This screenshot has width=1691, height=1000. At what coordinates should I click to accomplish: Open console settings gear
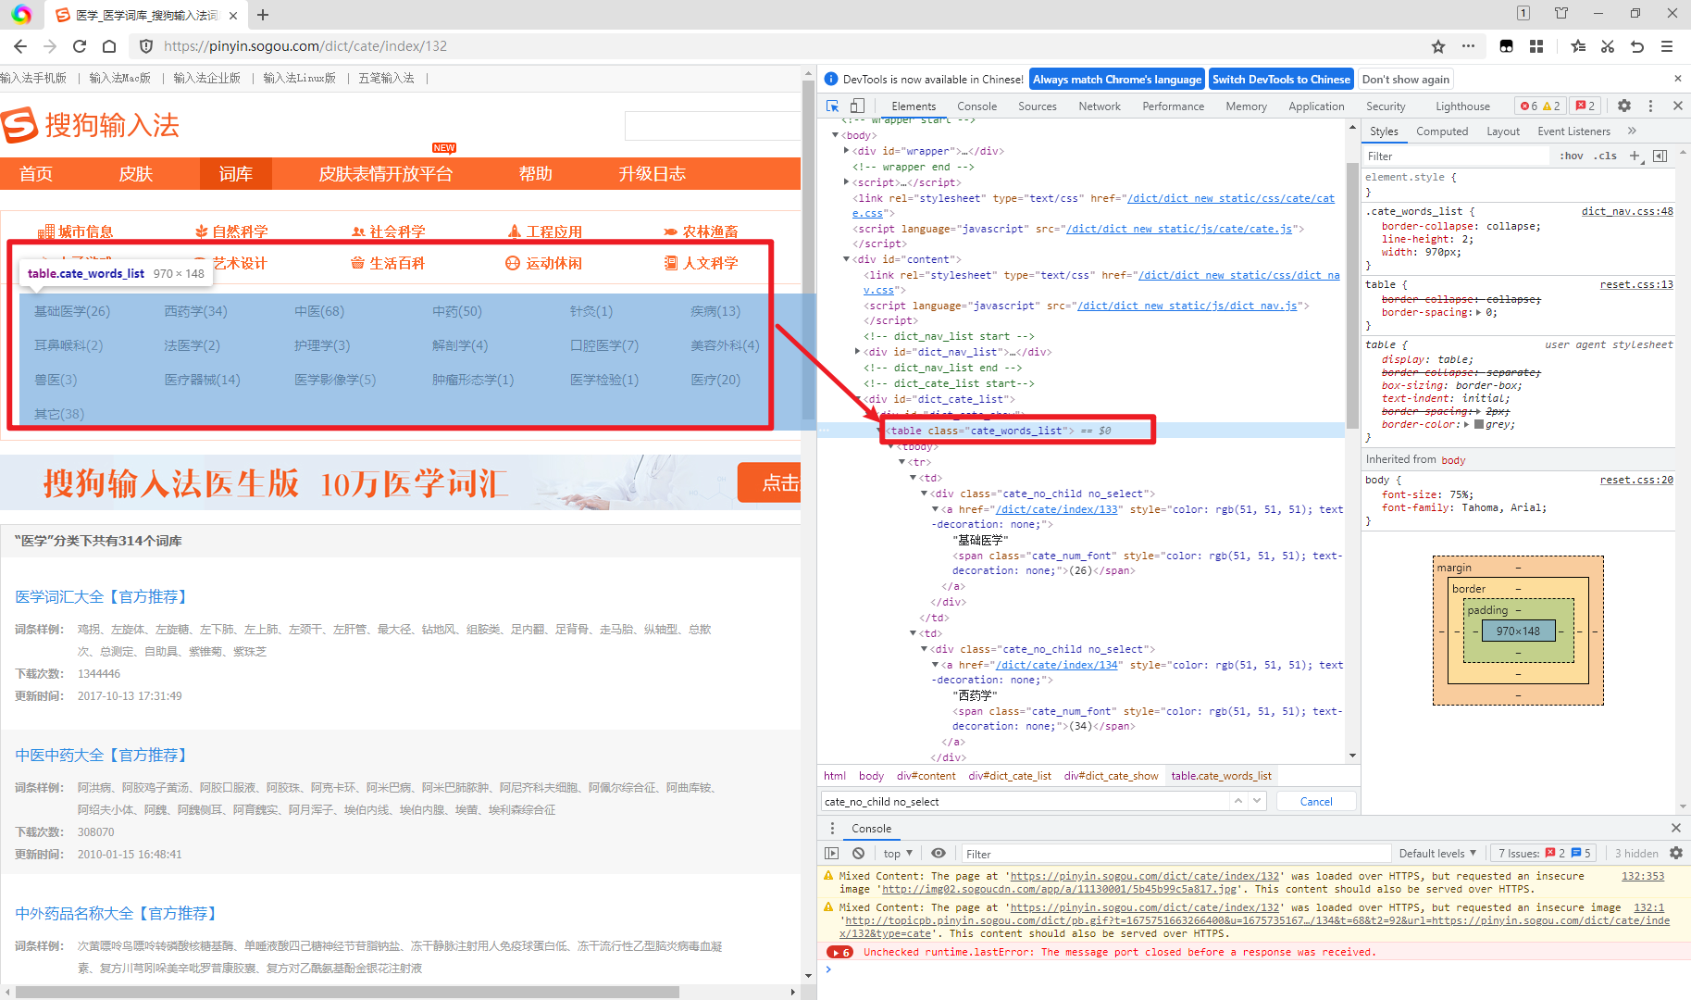1676,853
